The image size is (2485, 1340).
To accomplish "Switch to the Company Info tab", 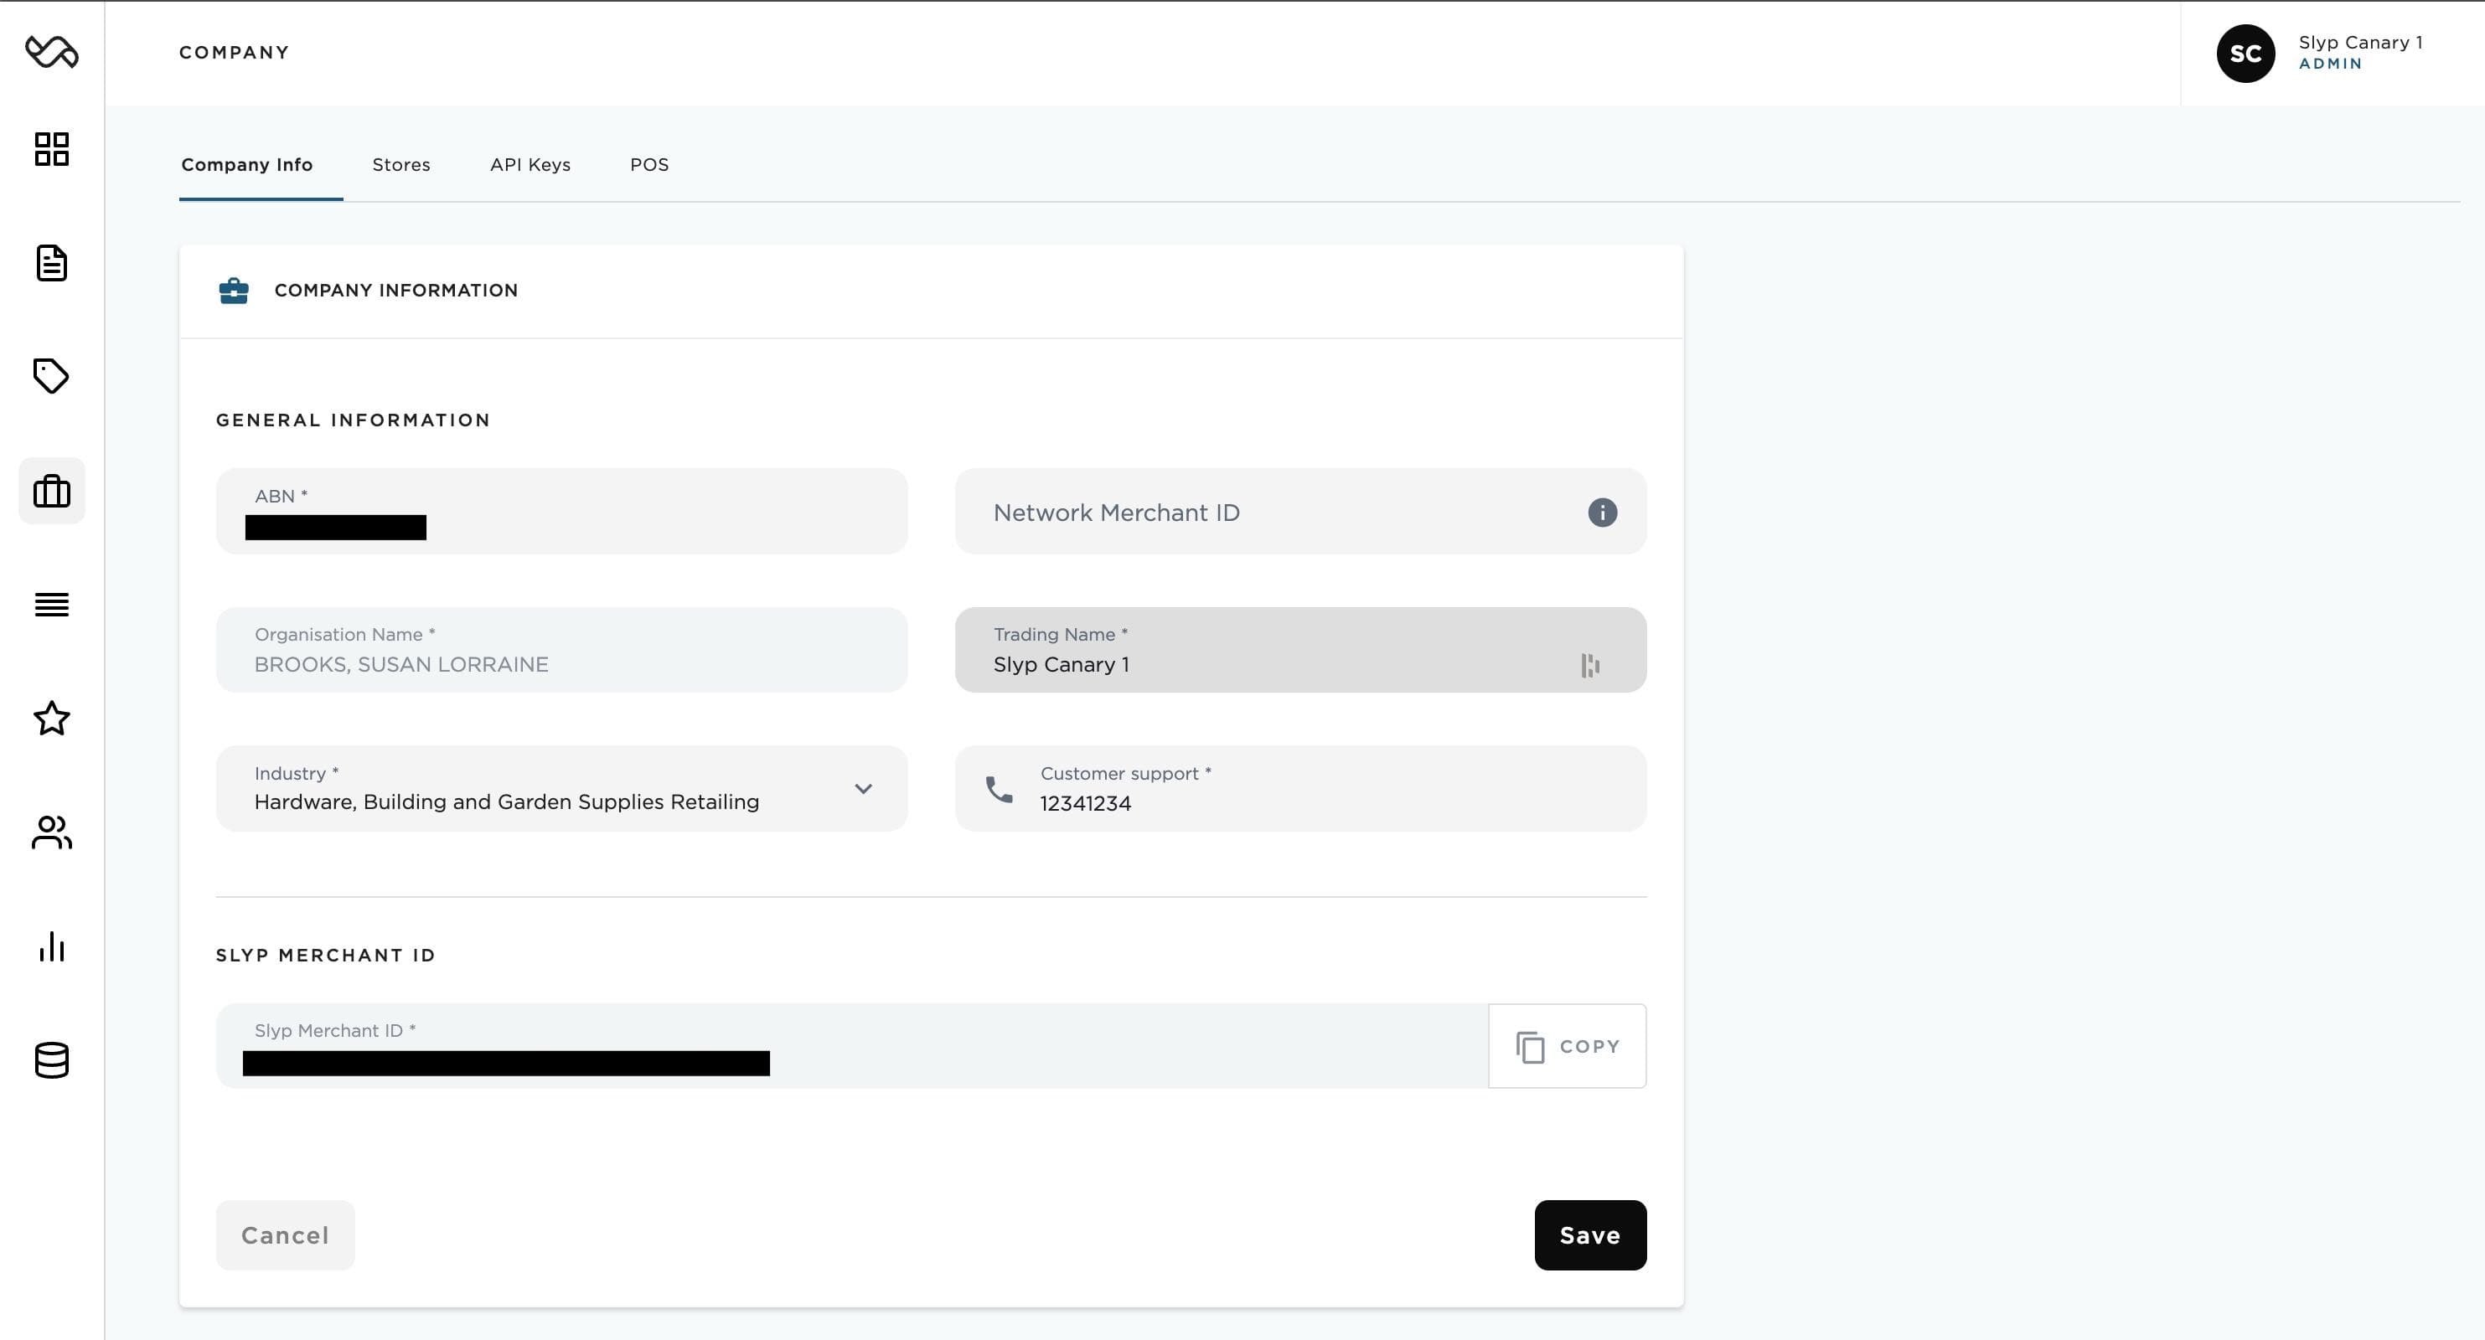I will pyautogui.click(x=247, y=165).
